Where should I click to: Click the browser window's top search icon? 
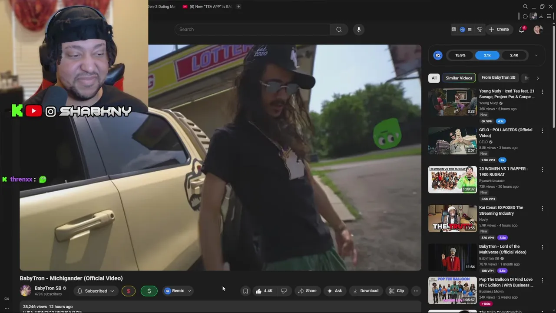tap(525, 7)
